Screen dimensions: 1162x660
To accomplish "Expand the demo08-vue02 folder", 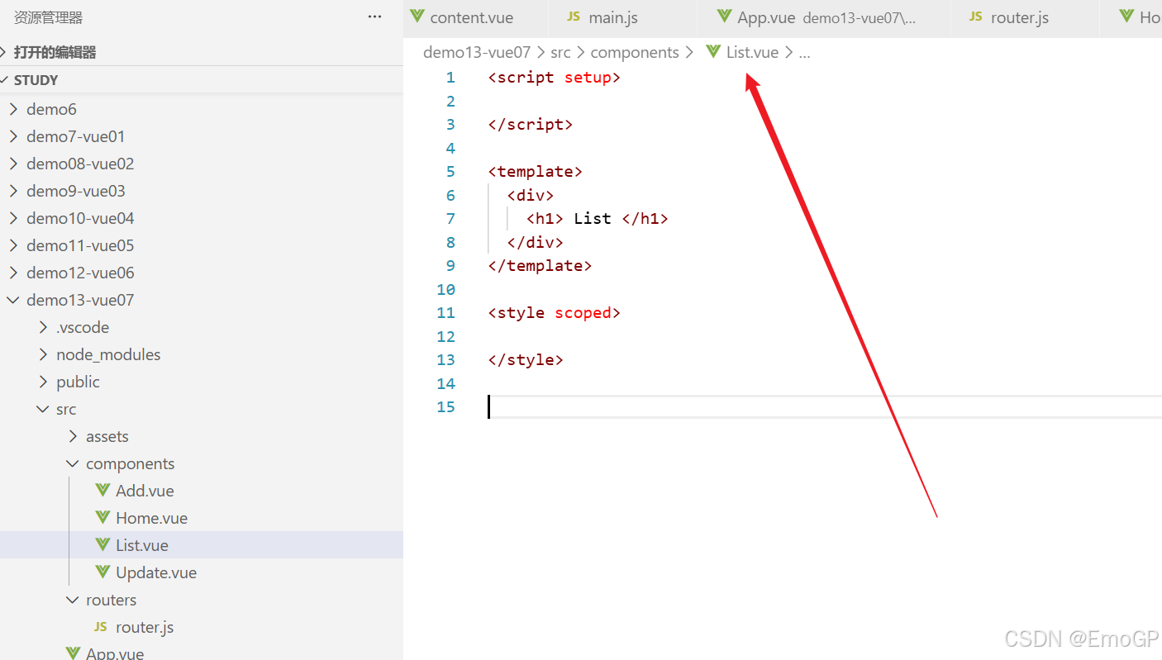I will pyautogui.click(x=202, y=164).
